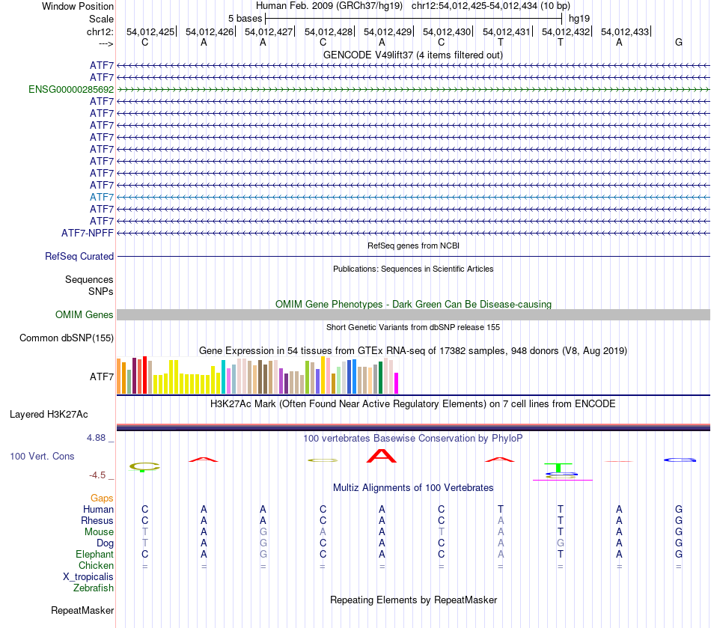
Task: Click the Rhesus alignment row label
Action: 97,520
